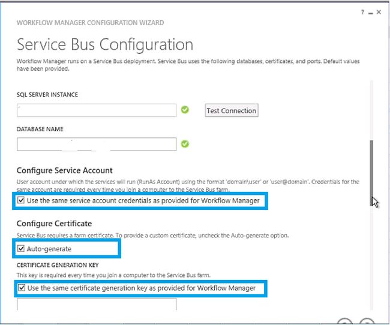
Task: Select the certificate generation key input box
Action: coord(97,305)
